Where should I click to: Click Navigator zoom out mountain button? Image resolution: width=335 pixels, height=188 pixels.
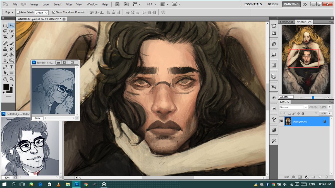click(x=301, y=97)
